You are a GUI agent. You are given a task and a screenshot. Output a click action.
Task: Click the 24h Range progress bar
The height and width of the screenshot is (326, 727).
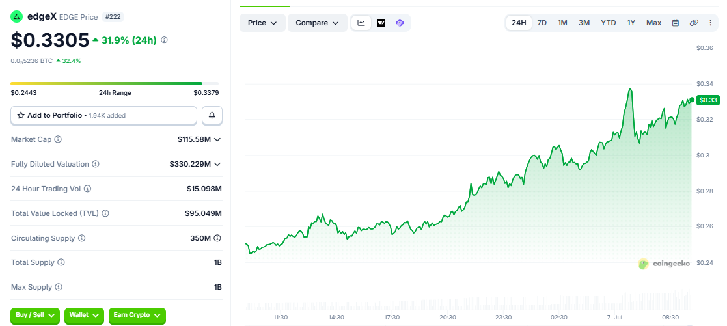[115, 83]
